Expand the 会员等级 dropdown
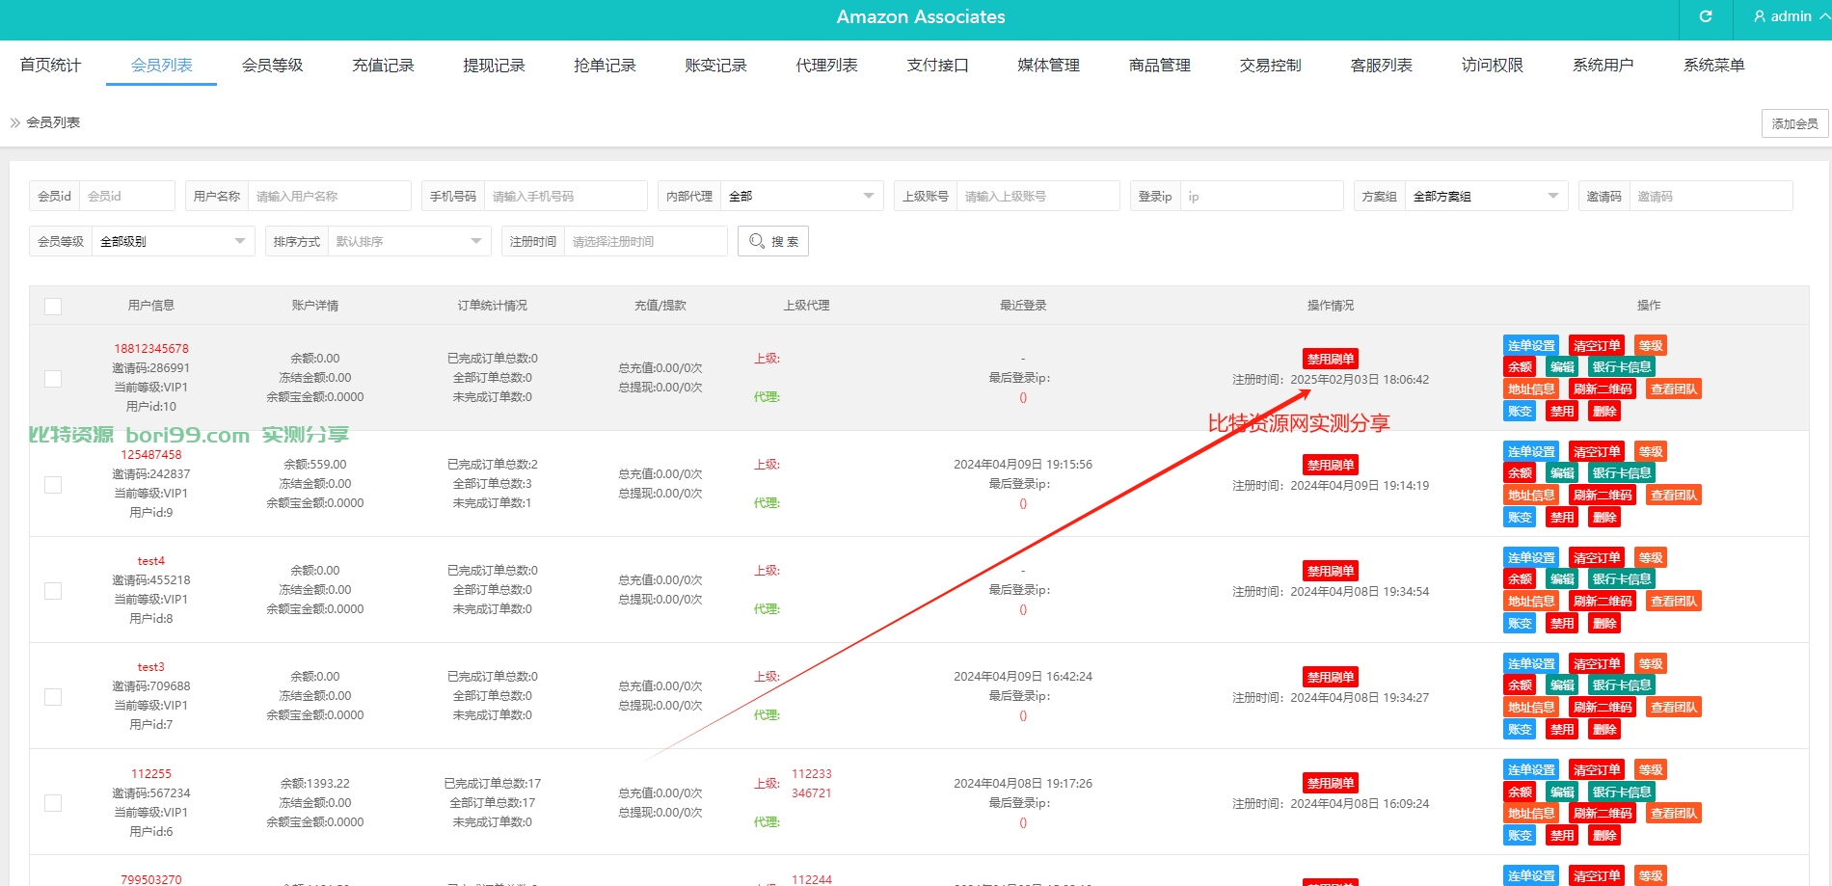The image size is (1832, 886). [x=173, y=241]
